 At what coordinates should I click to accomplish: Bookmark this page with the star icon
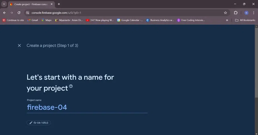pyautogui.click(x=225, y=13)
